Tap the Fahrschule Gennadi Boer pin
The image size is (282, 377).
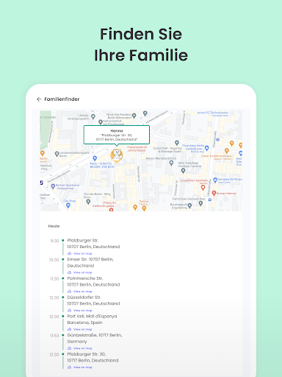tap(200, 203)
